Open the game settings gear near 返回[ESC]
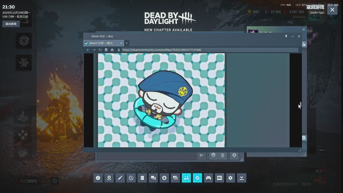The height and width of the screenshot is (193, 343). tap(55, 181)
